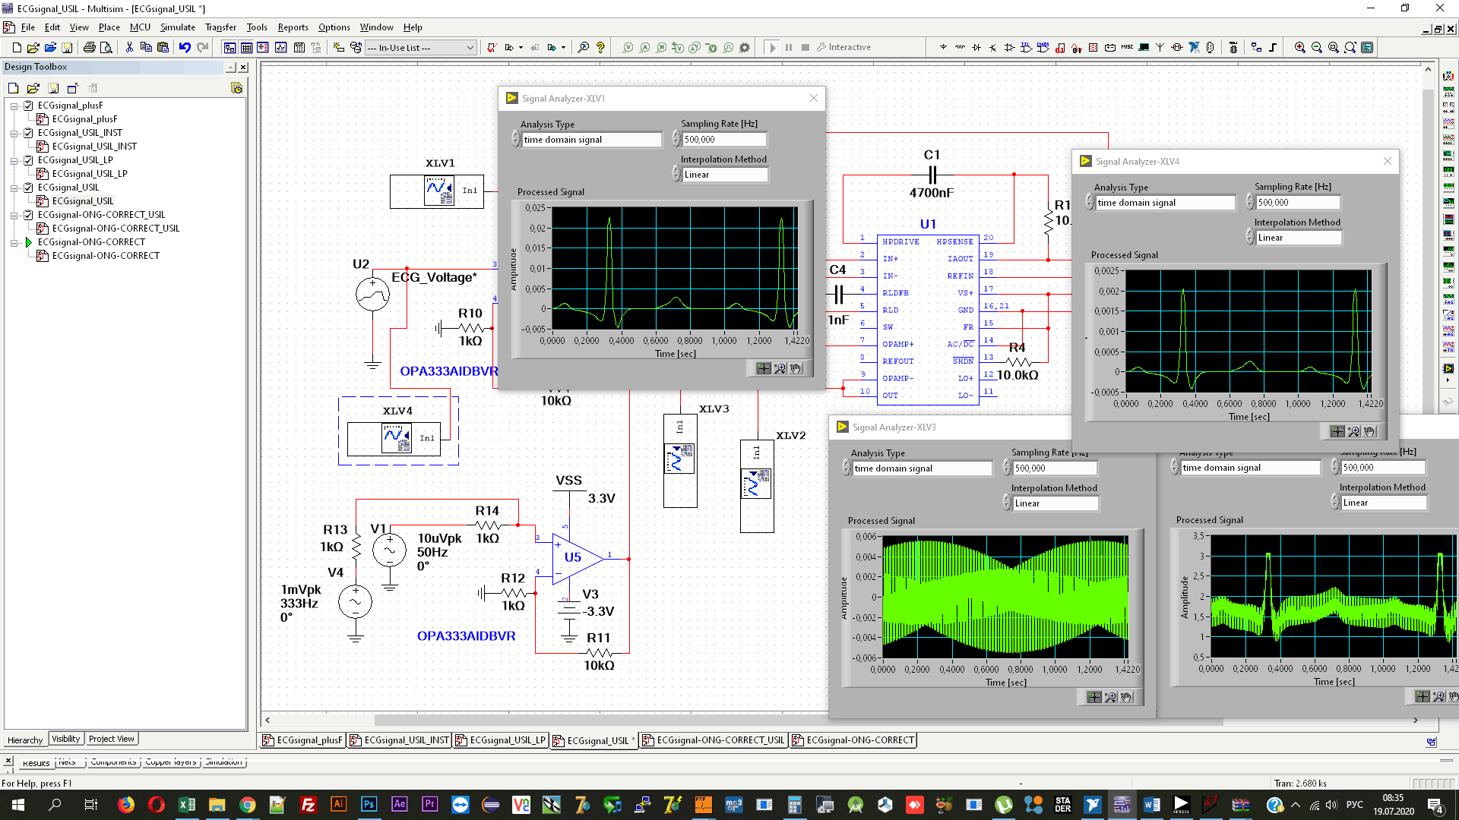
Task: Toggle checkbox for ECGsignal_USIL_INST design
Action: [x=28, y=133]
